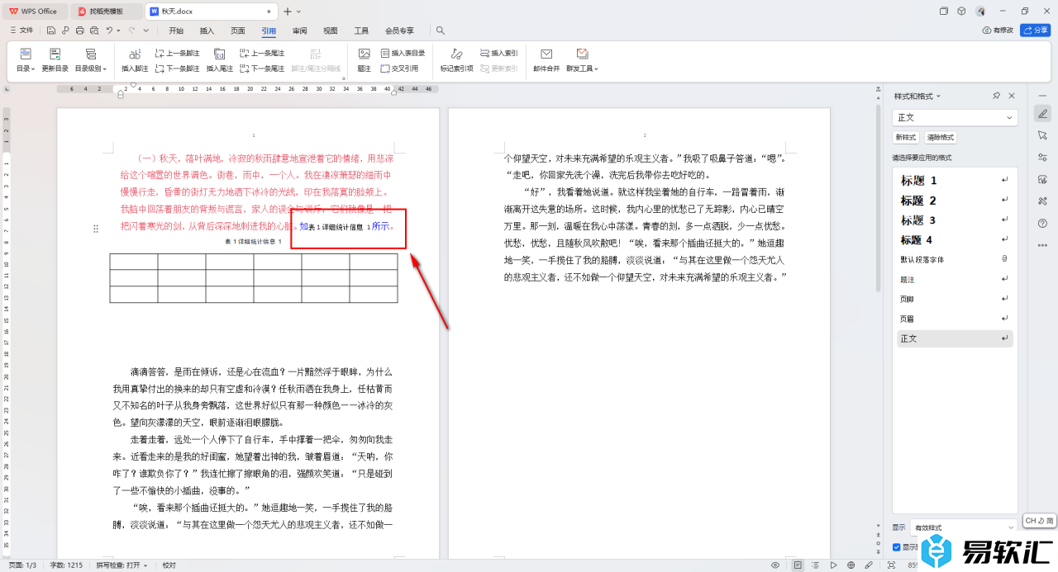Open the 视图 ribbon tab
Viewport: 1058px width, 572px height.
pos(331,31)
